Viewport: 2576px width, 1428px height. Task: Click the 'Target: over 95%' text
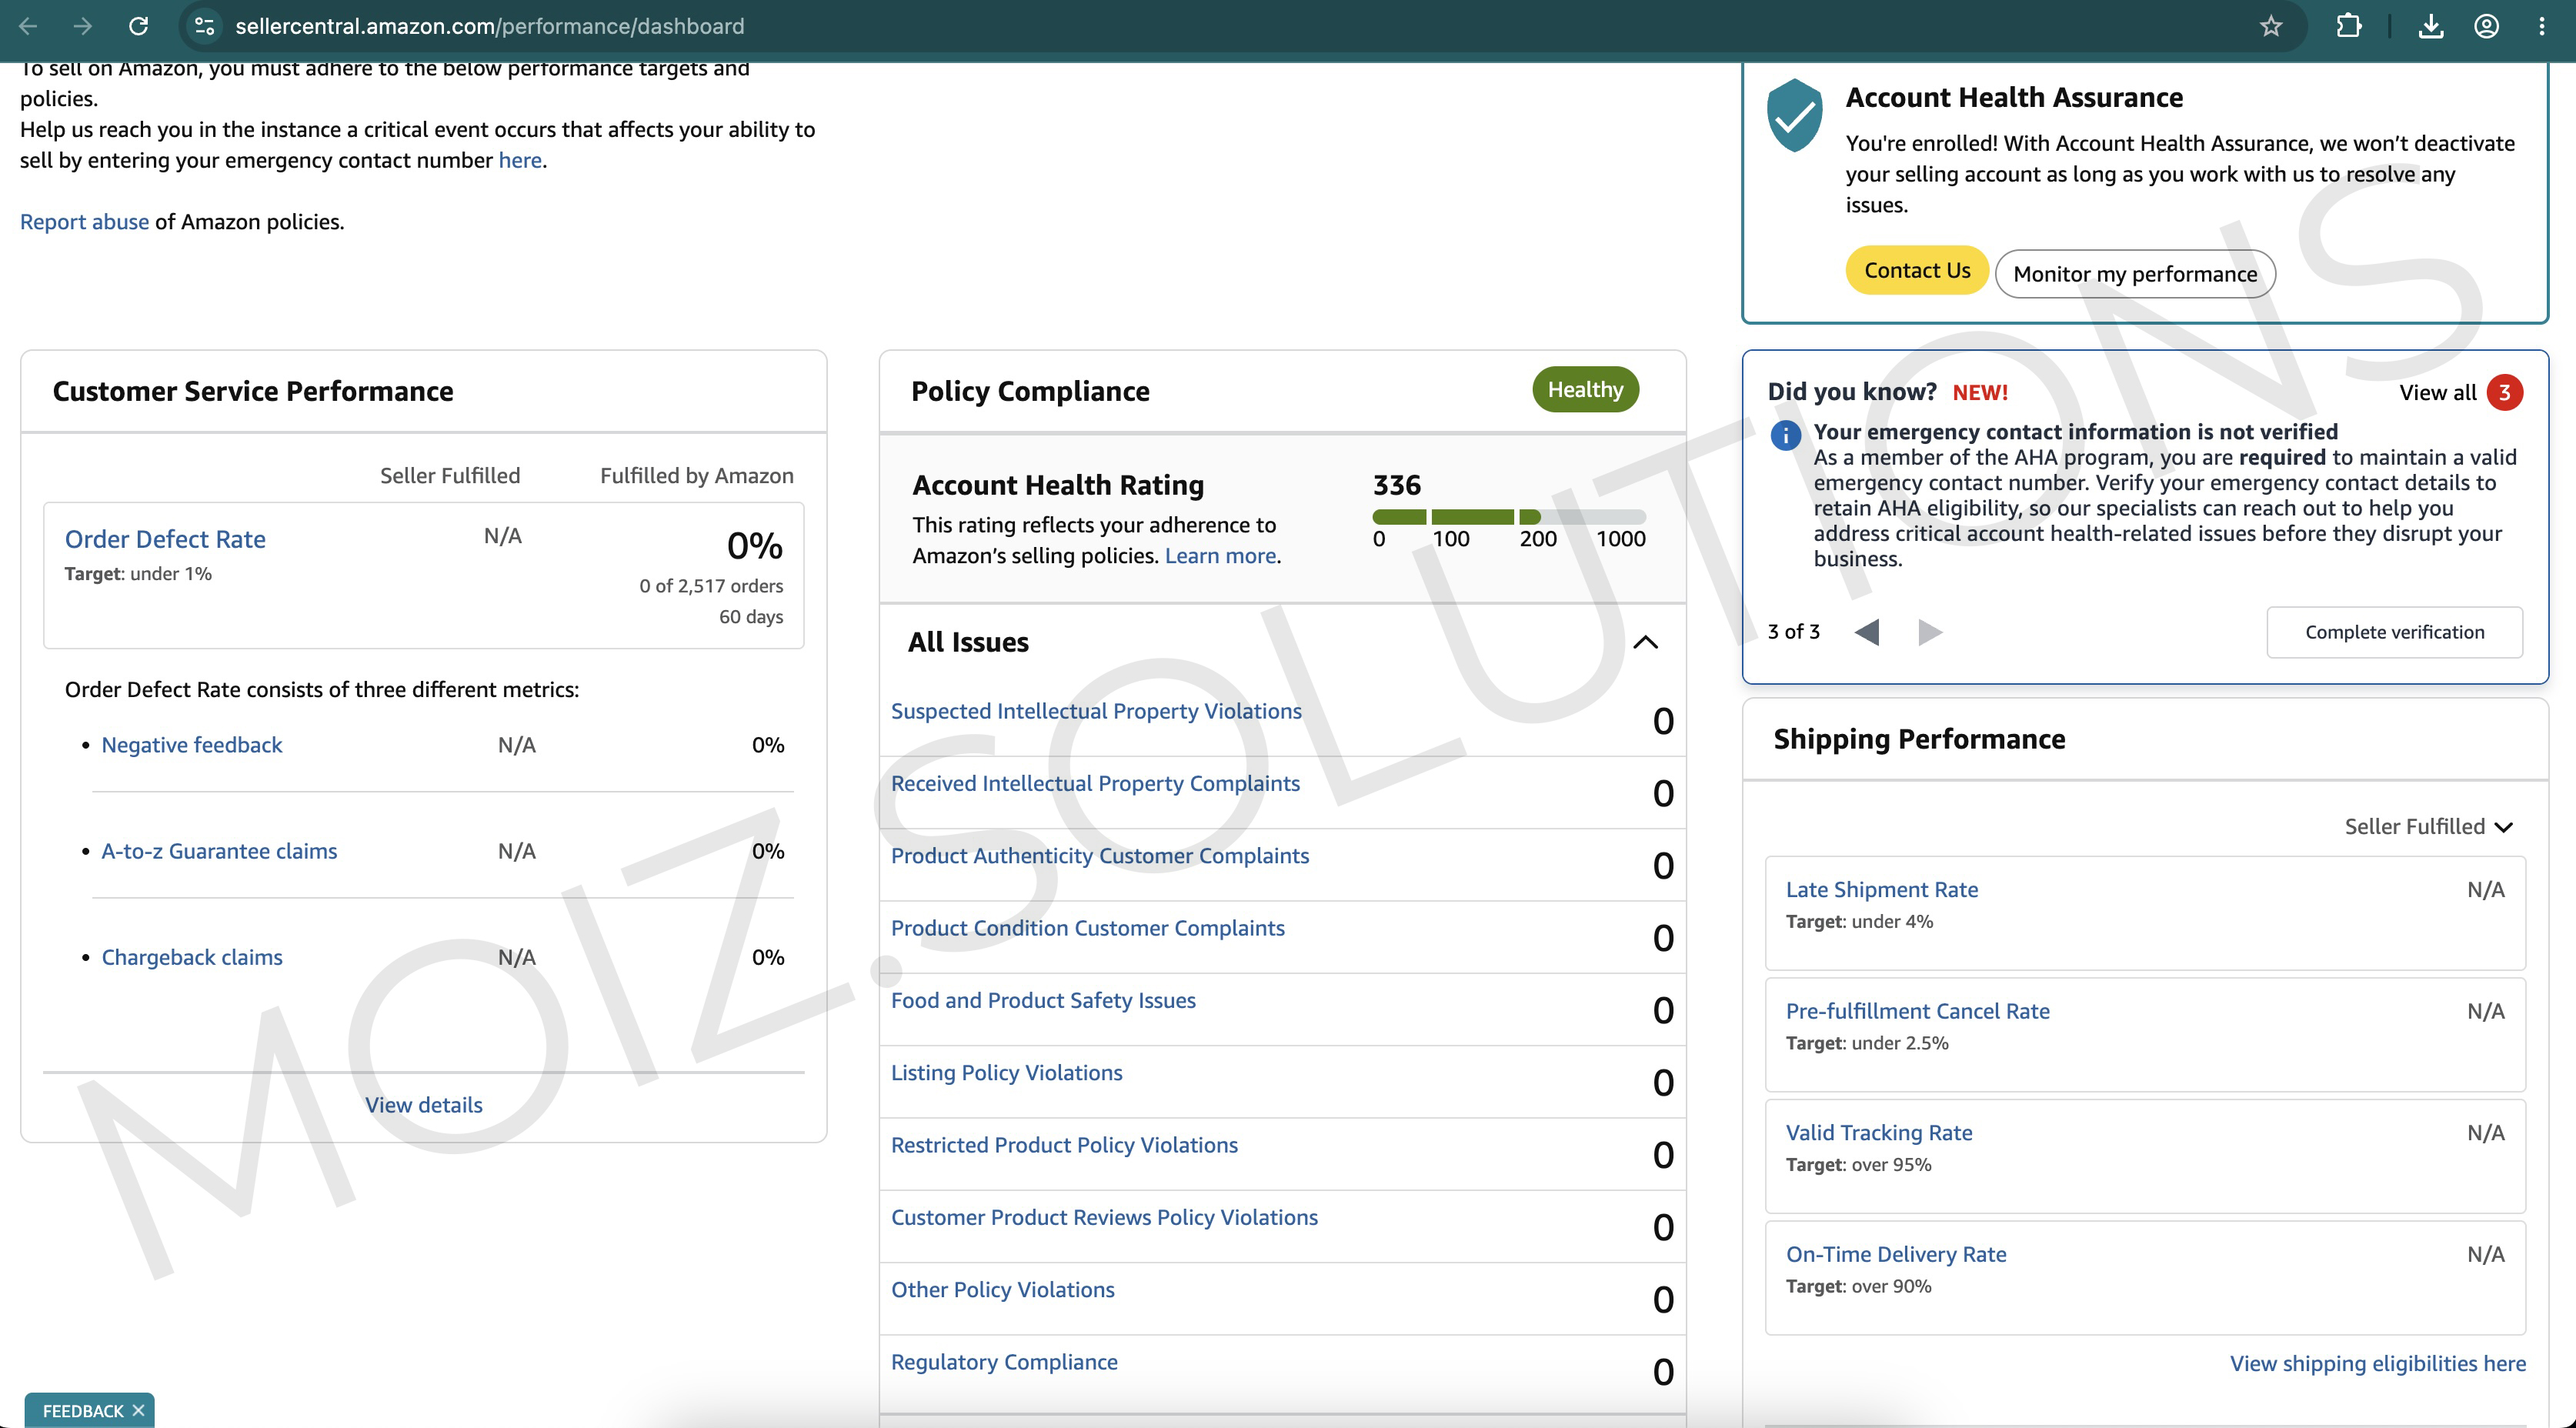click(x=1859, y=1164)
